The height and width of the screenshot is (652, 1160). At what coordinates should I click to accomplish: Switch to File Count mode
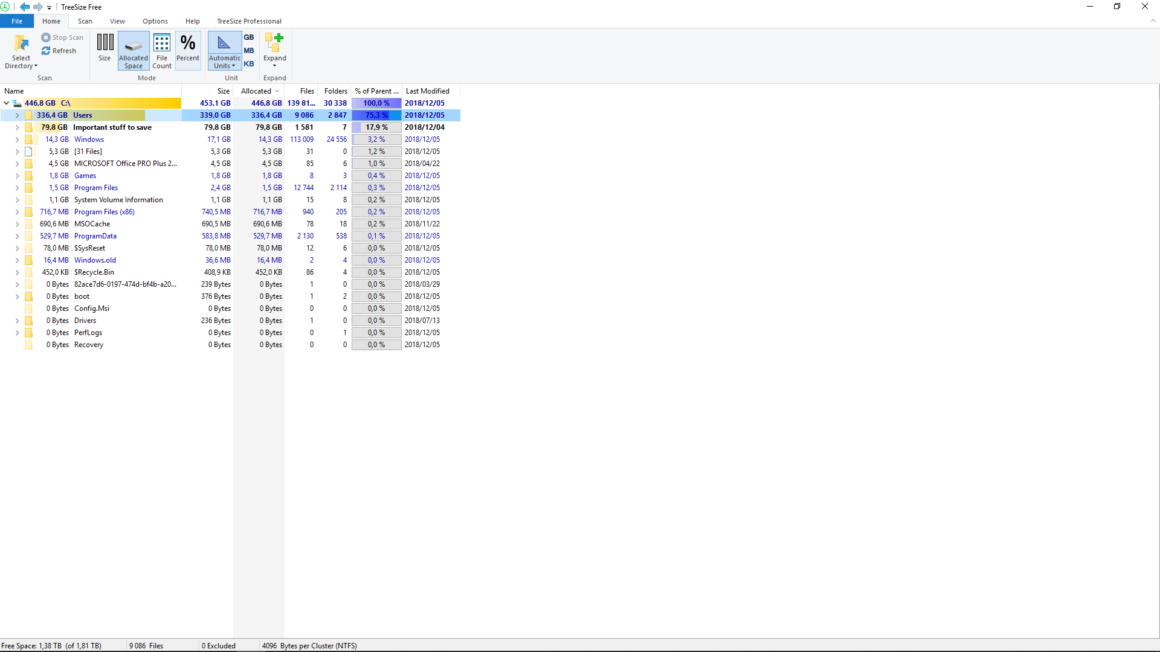(x=162, y=51)
